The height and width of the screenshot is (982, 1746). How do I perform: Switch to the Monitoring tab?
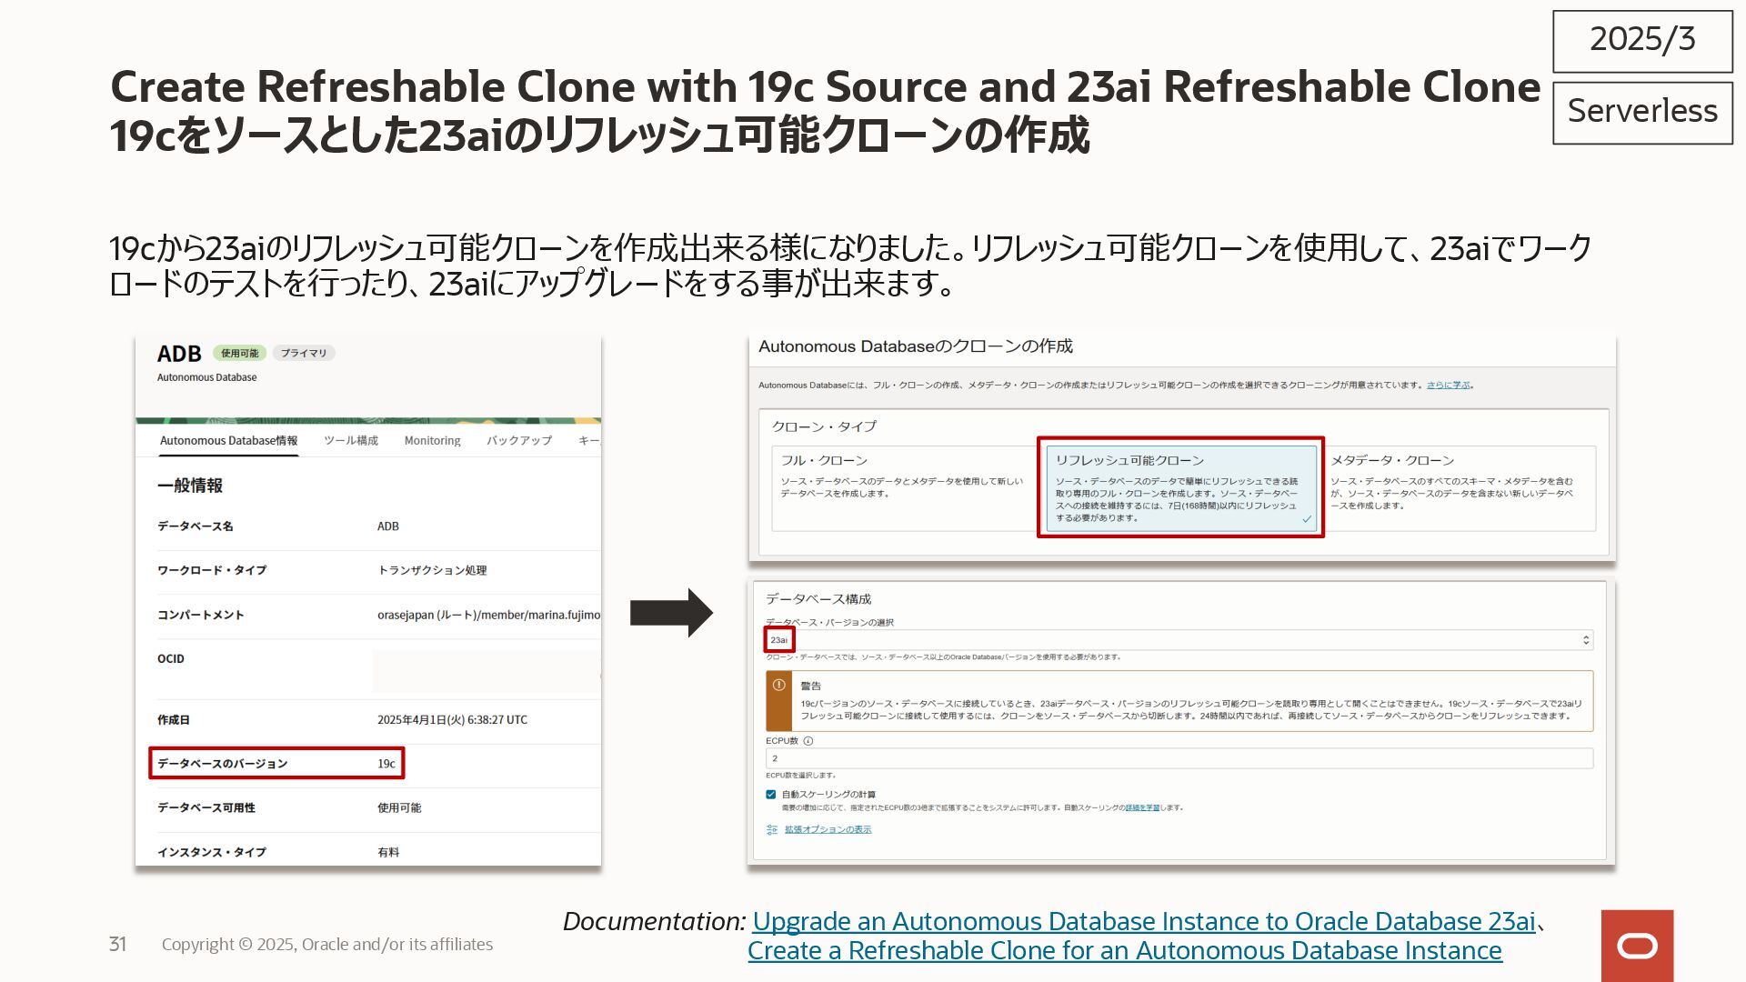432,441
